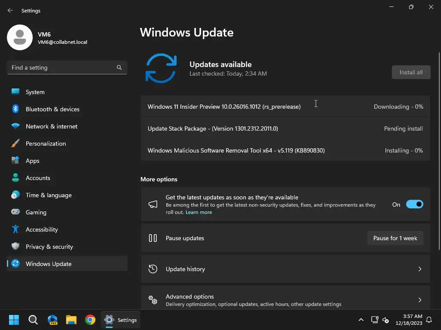
Task: Expand Advanced options chevron
Action: (419, 299)
